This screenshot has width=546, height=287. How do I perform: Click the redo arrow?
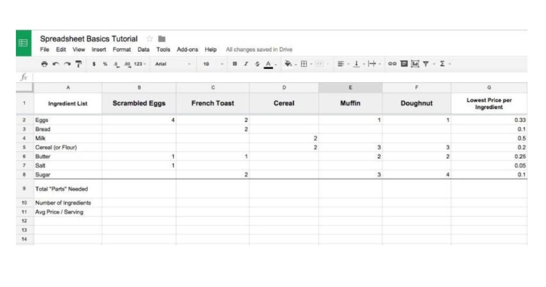[66, 64]
